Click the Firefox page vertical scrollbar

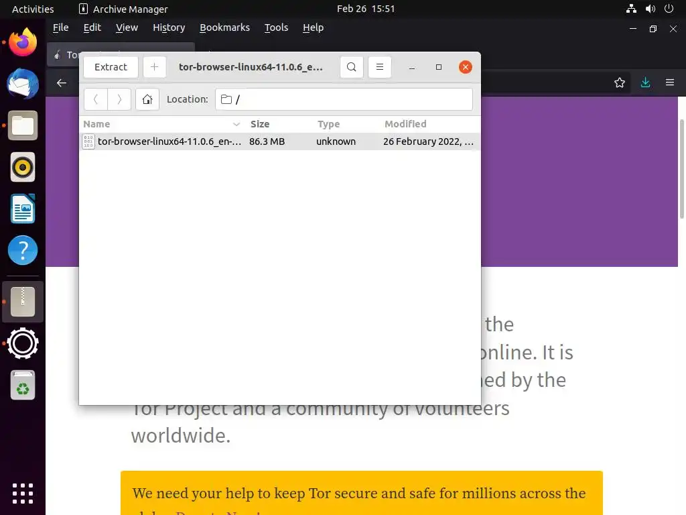point(681,168)
